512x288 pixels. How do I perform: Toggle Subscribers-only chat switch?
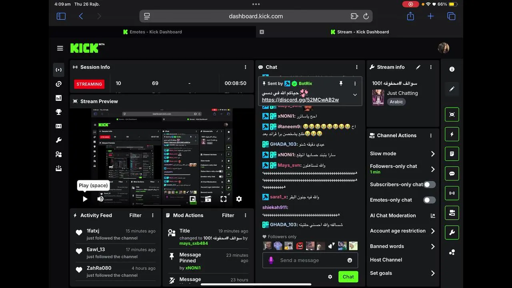430,184
